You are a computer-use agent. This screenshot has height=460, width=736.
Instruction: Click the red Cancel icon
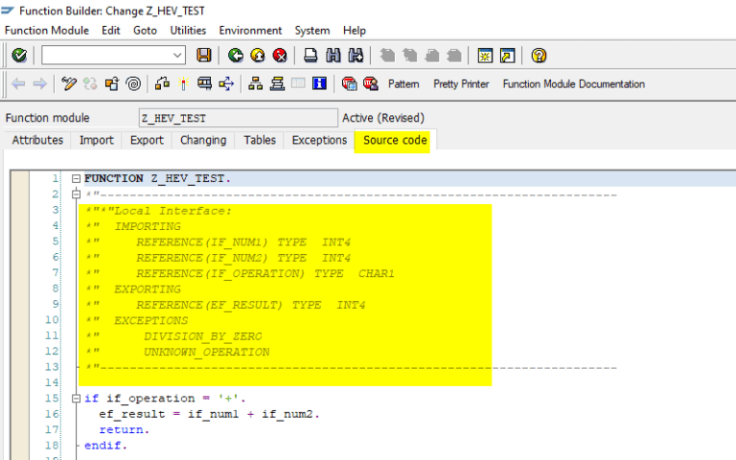pyautogui.click(x=279, y=56)
